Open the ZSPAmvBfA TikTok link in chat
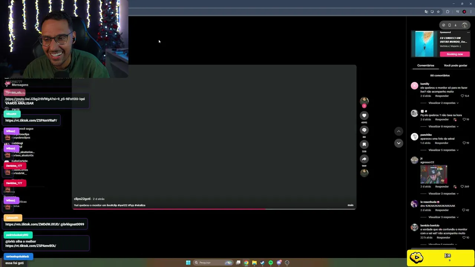Screen dimensions: 475x267 (30, 246)
